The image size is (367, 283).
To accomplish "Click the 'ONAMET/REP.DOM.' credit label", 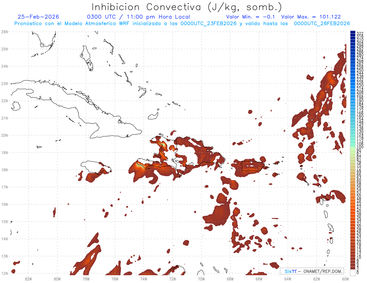I will click(323, 271).
